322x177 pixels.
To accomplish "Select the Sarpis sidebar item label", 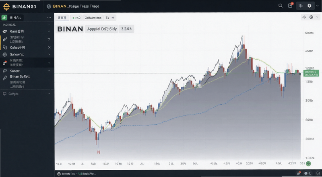I will (15, 71).
